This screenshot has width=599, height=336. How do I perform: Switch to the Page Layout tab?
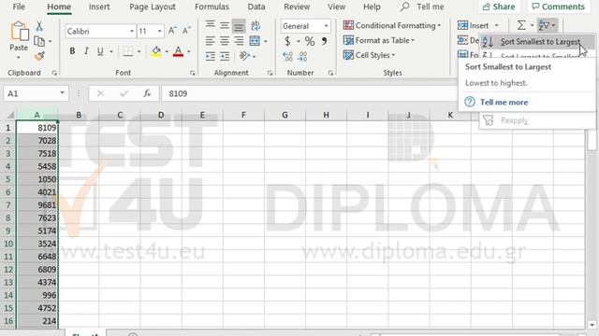coord(153,7)
